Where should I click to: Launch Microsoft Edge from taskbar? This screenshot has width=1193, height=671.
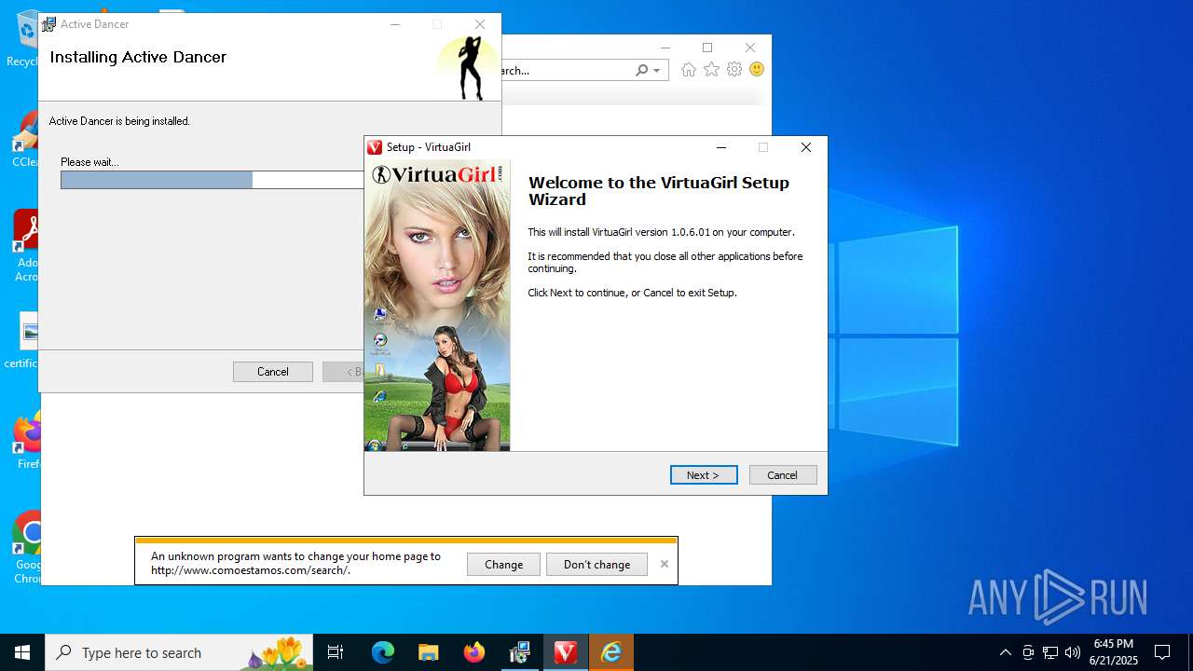pos(382,652)
